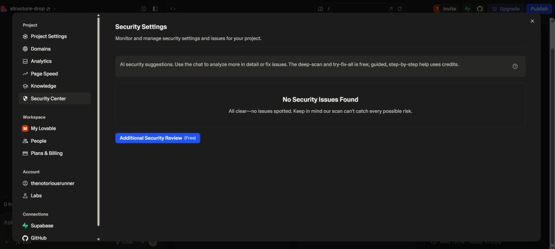Click the account profile icon
The width and height of the screenshot is (555, 249).
(25, 184)
